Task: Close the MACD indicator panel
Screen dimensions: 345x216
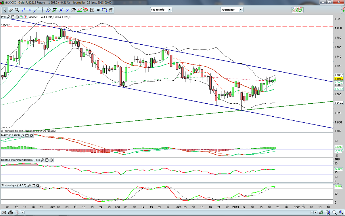Action: 31,135
